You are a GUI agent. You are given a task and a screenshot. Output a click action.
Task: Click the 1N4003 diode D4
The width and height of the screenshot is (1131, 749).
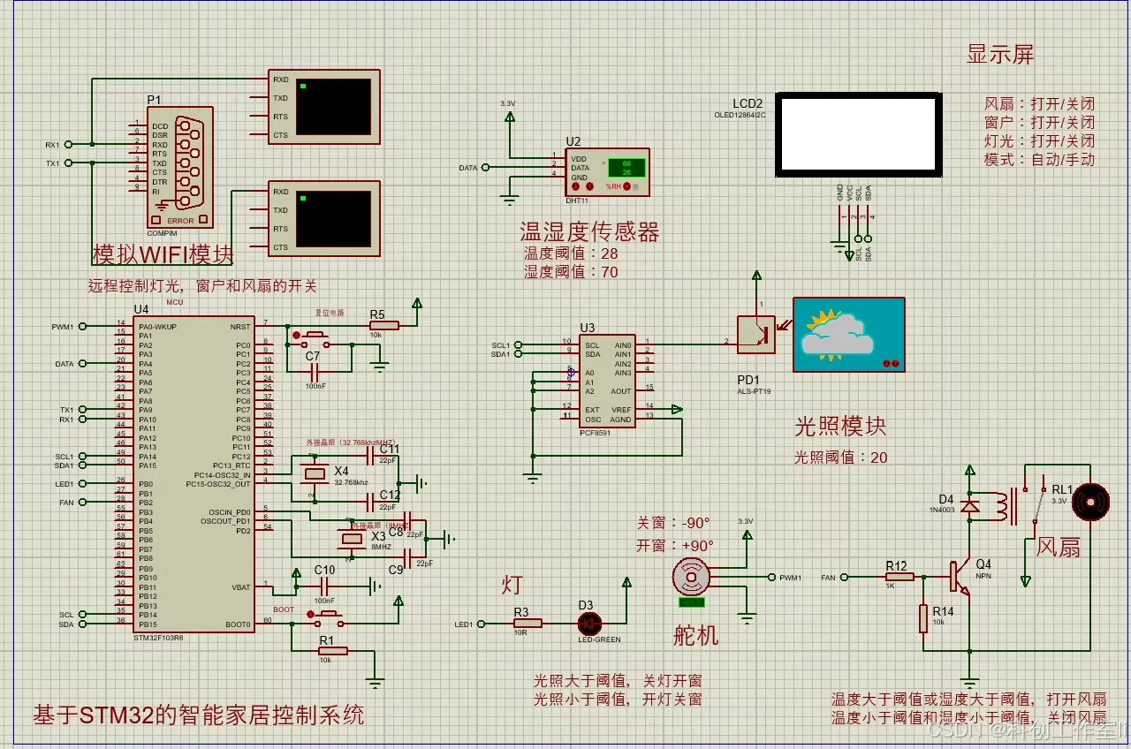969,505
